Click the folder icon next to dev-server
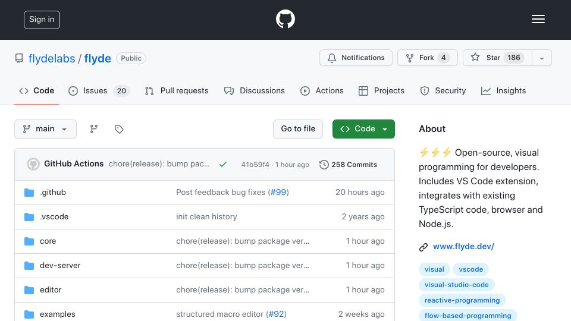Viewport: 571px width, 321px height. click(x=29, y=266)
